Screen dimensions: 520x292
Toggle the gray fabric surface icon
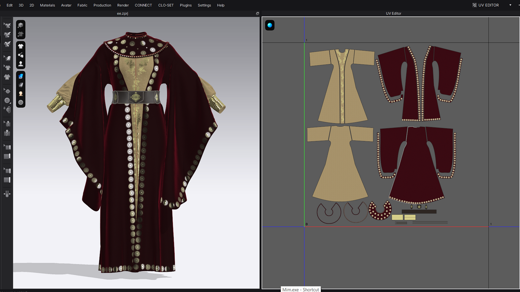click(21, 85)
